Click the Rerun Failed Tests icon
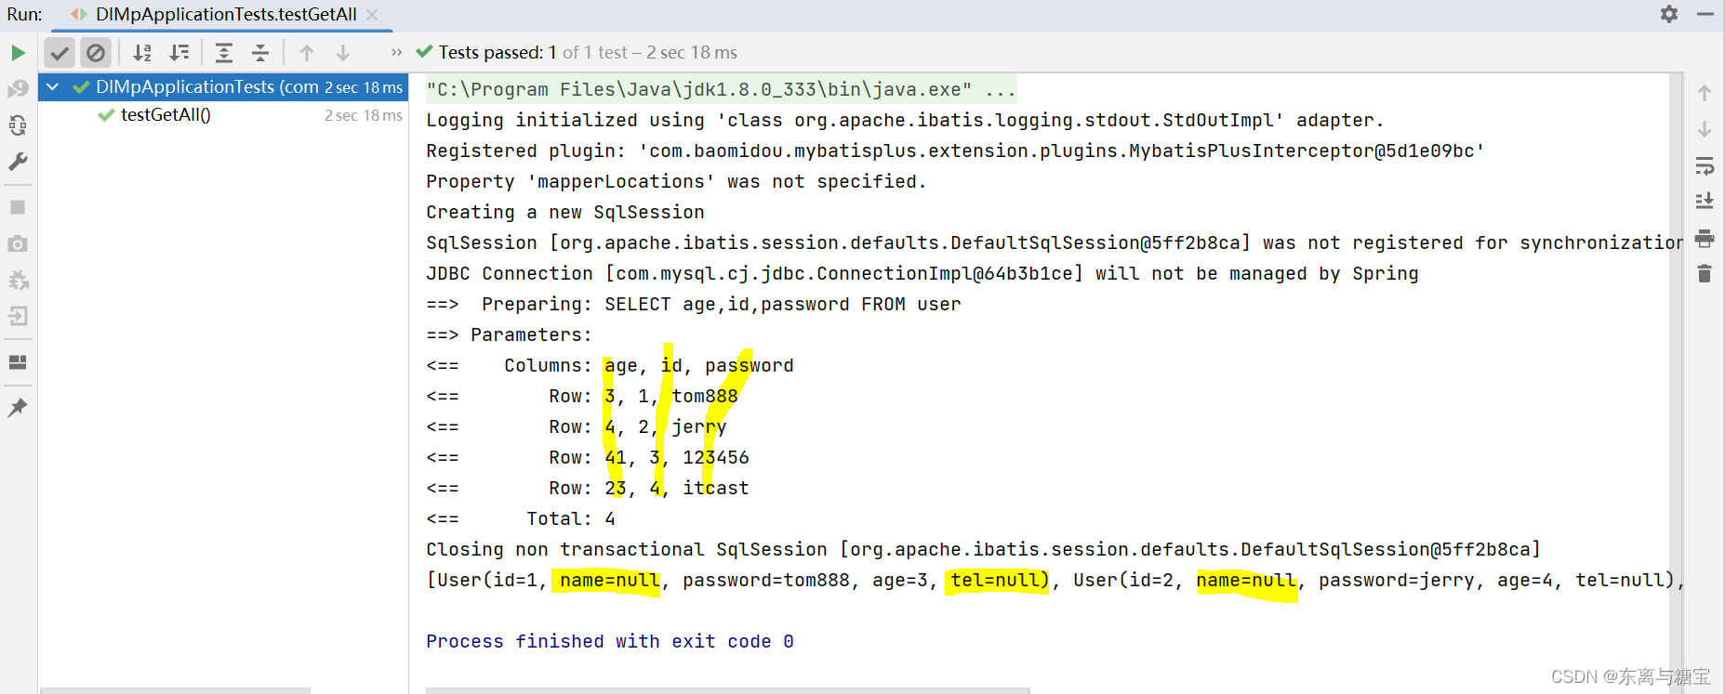This screenshot has width=1725, height=694. pyautogui.click(x=18, y=89)
